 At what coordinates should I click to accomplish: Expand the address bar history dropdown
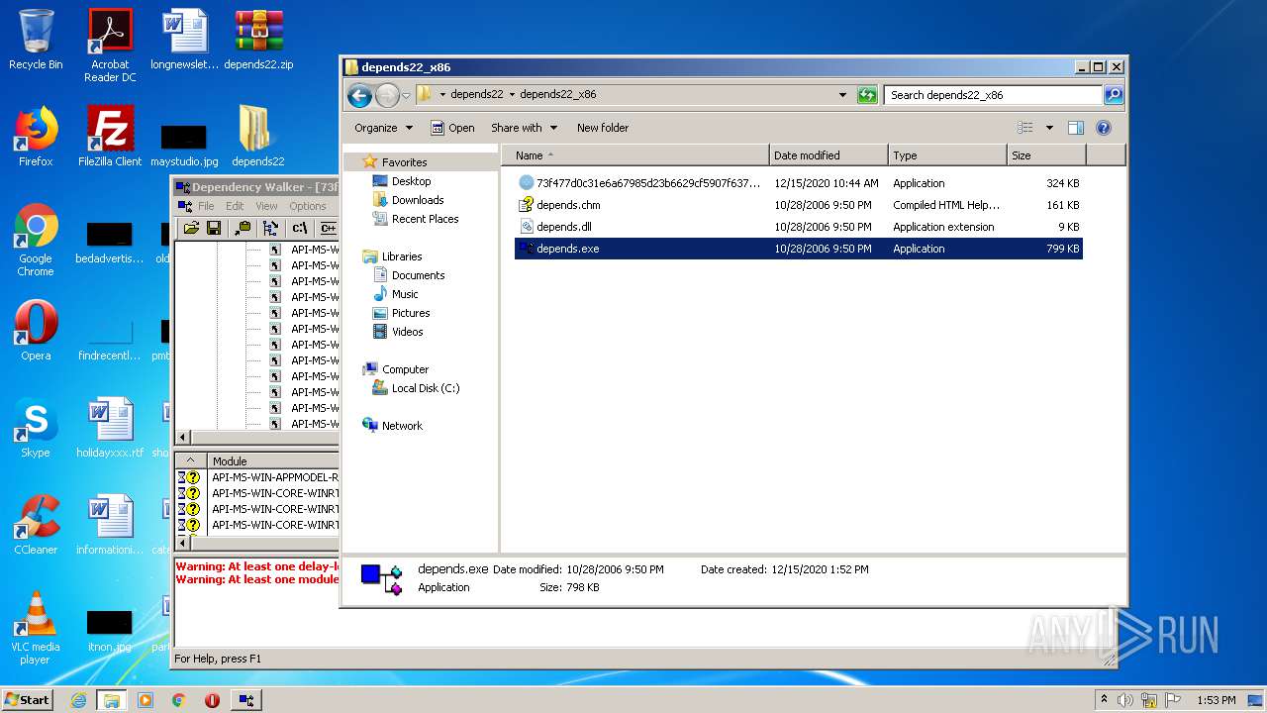842,95
